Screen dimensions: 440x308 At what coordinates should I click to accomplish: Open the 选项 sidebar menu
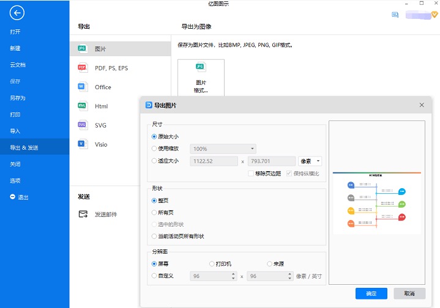pos(15,180)
